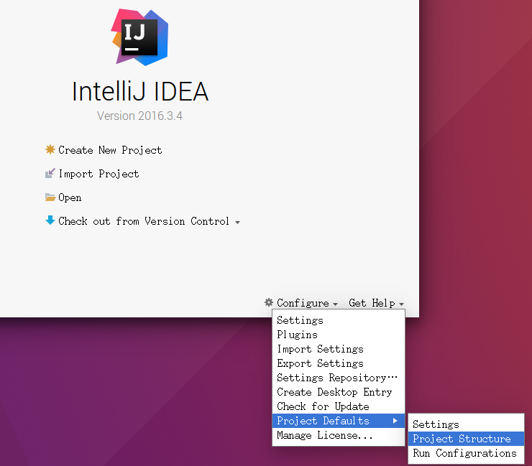
Task: Open Run Configurations in submenu
Action: (466, 453)
